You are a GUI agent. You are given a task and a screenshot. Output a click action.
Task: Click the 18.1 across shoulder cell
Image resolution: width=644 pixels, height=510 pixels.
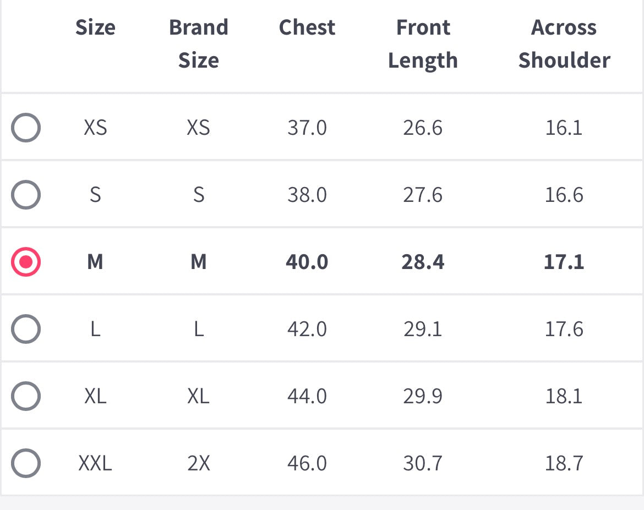564,396
